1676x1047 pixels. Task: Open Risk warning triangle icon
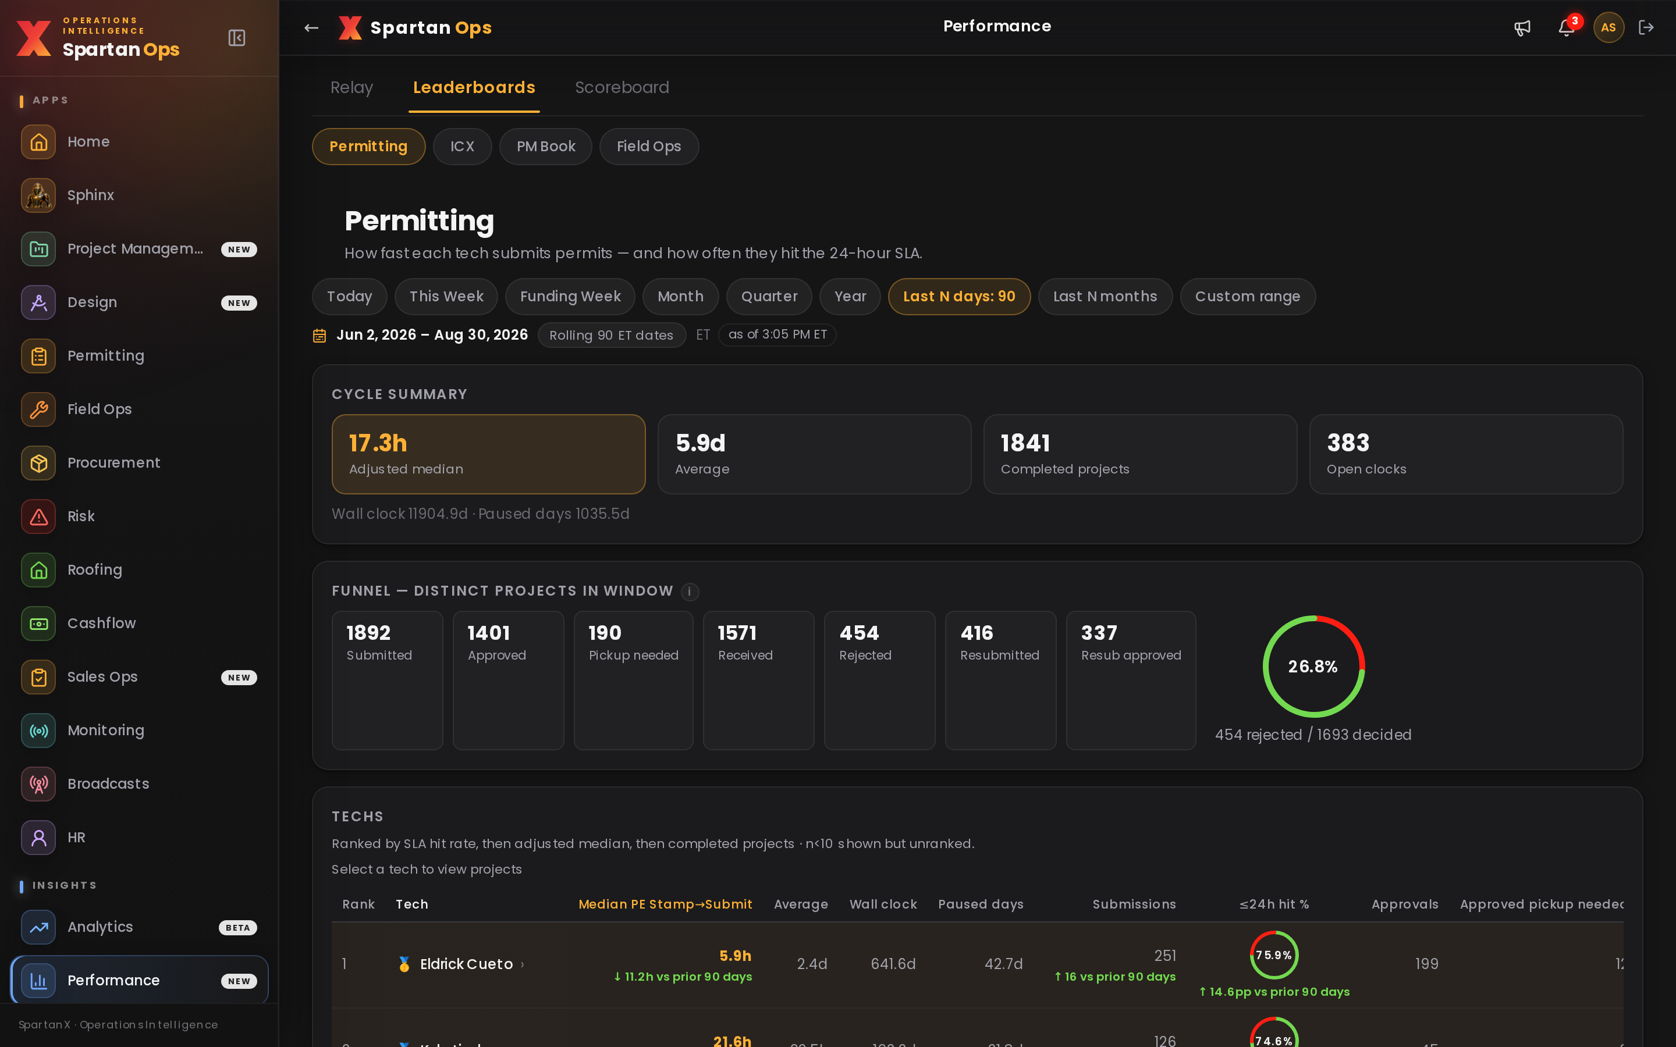[38, 516]
